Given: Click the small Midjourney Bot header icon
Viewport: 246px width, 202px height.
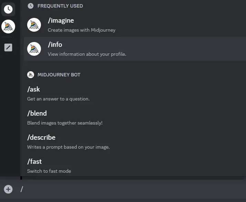Looking at the screenshot, I should (31, 75).
